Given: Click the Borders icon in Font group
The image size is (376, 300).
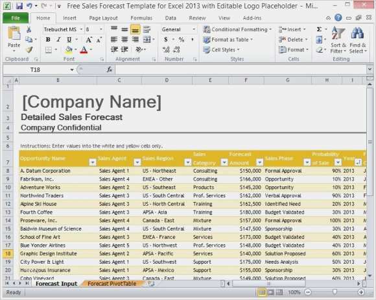Looking at the screenshot, I should point(49,50).
